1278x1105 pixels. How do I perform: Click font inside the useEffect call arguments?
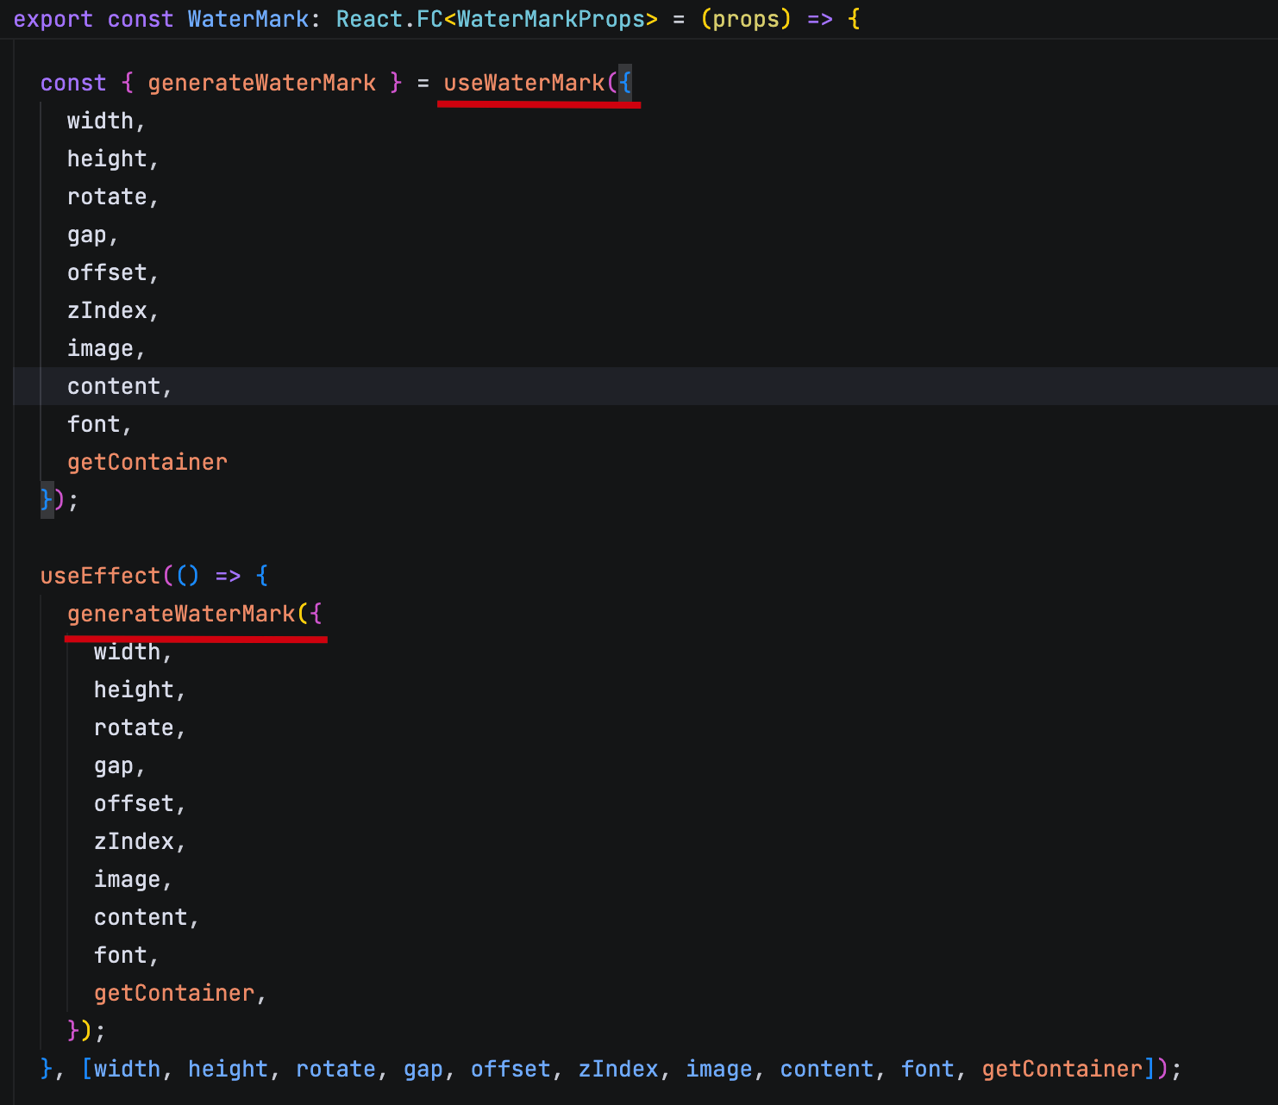120,955
